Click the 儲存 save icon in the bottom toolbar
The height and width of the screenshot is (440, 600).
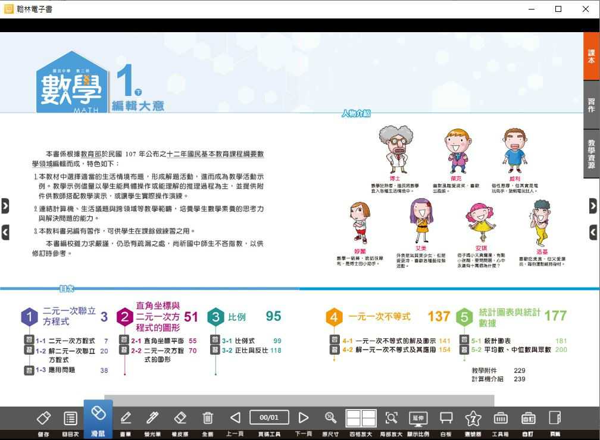click(43, 418)
